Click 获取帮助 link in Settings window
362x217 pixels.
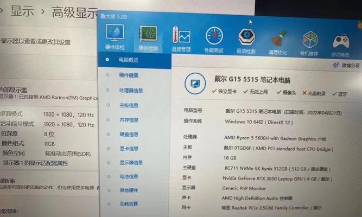[x=9, y=211]
